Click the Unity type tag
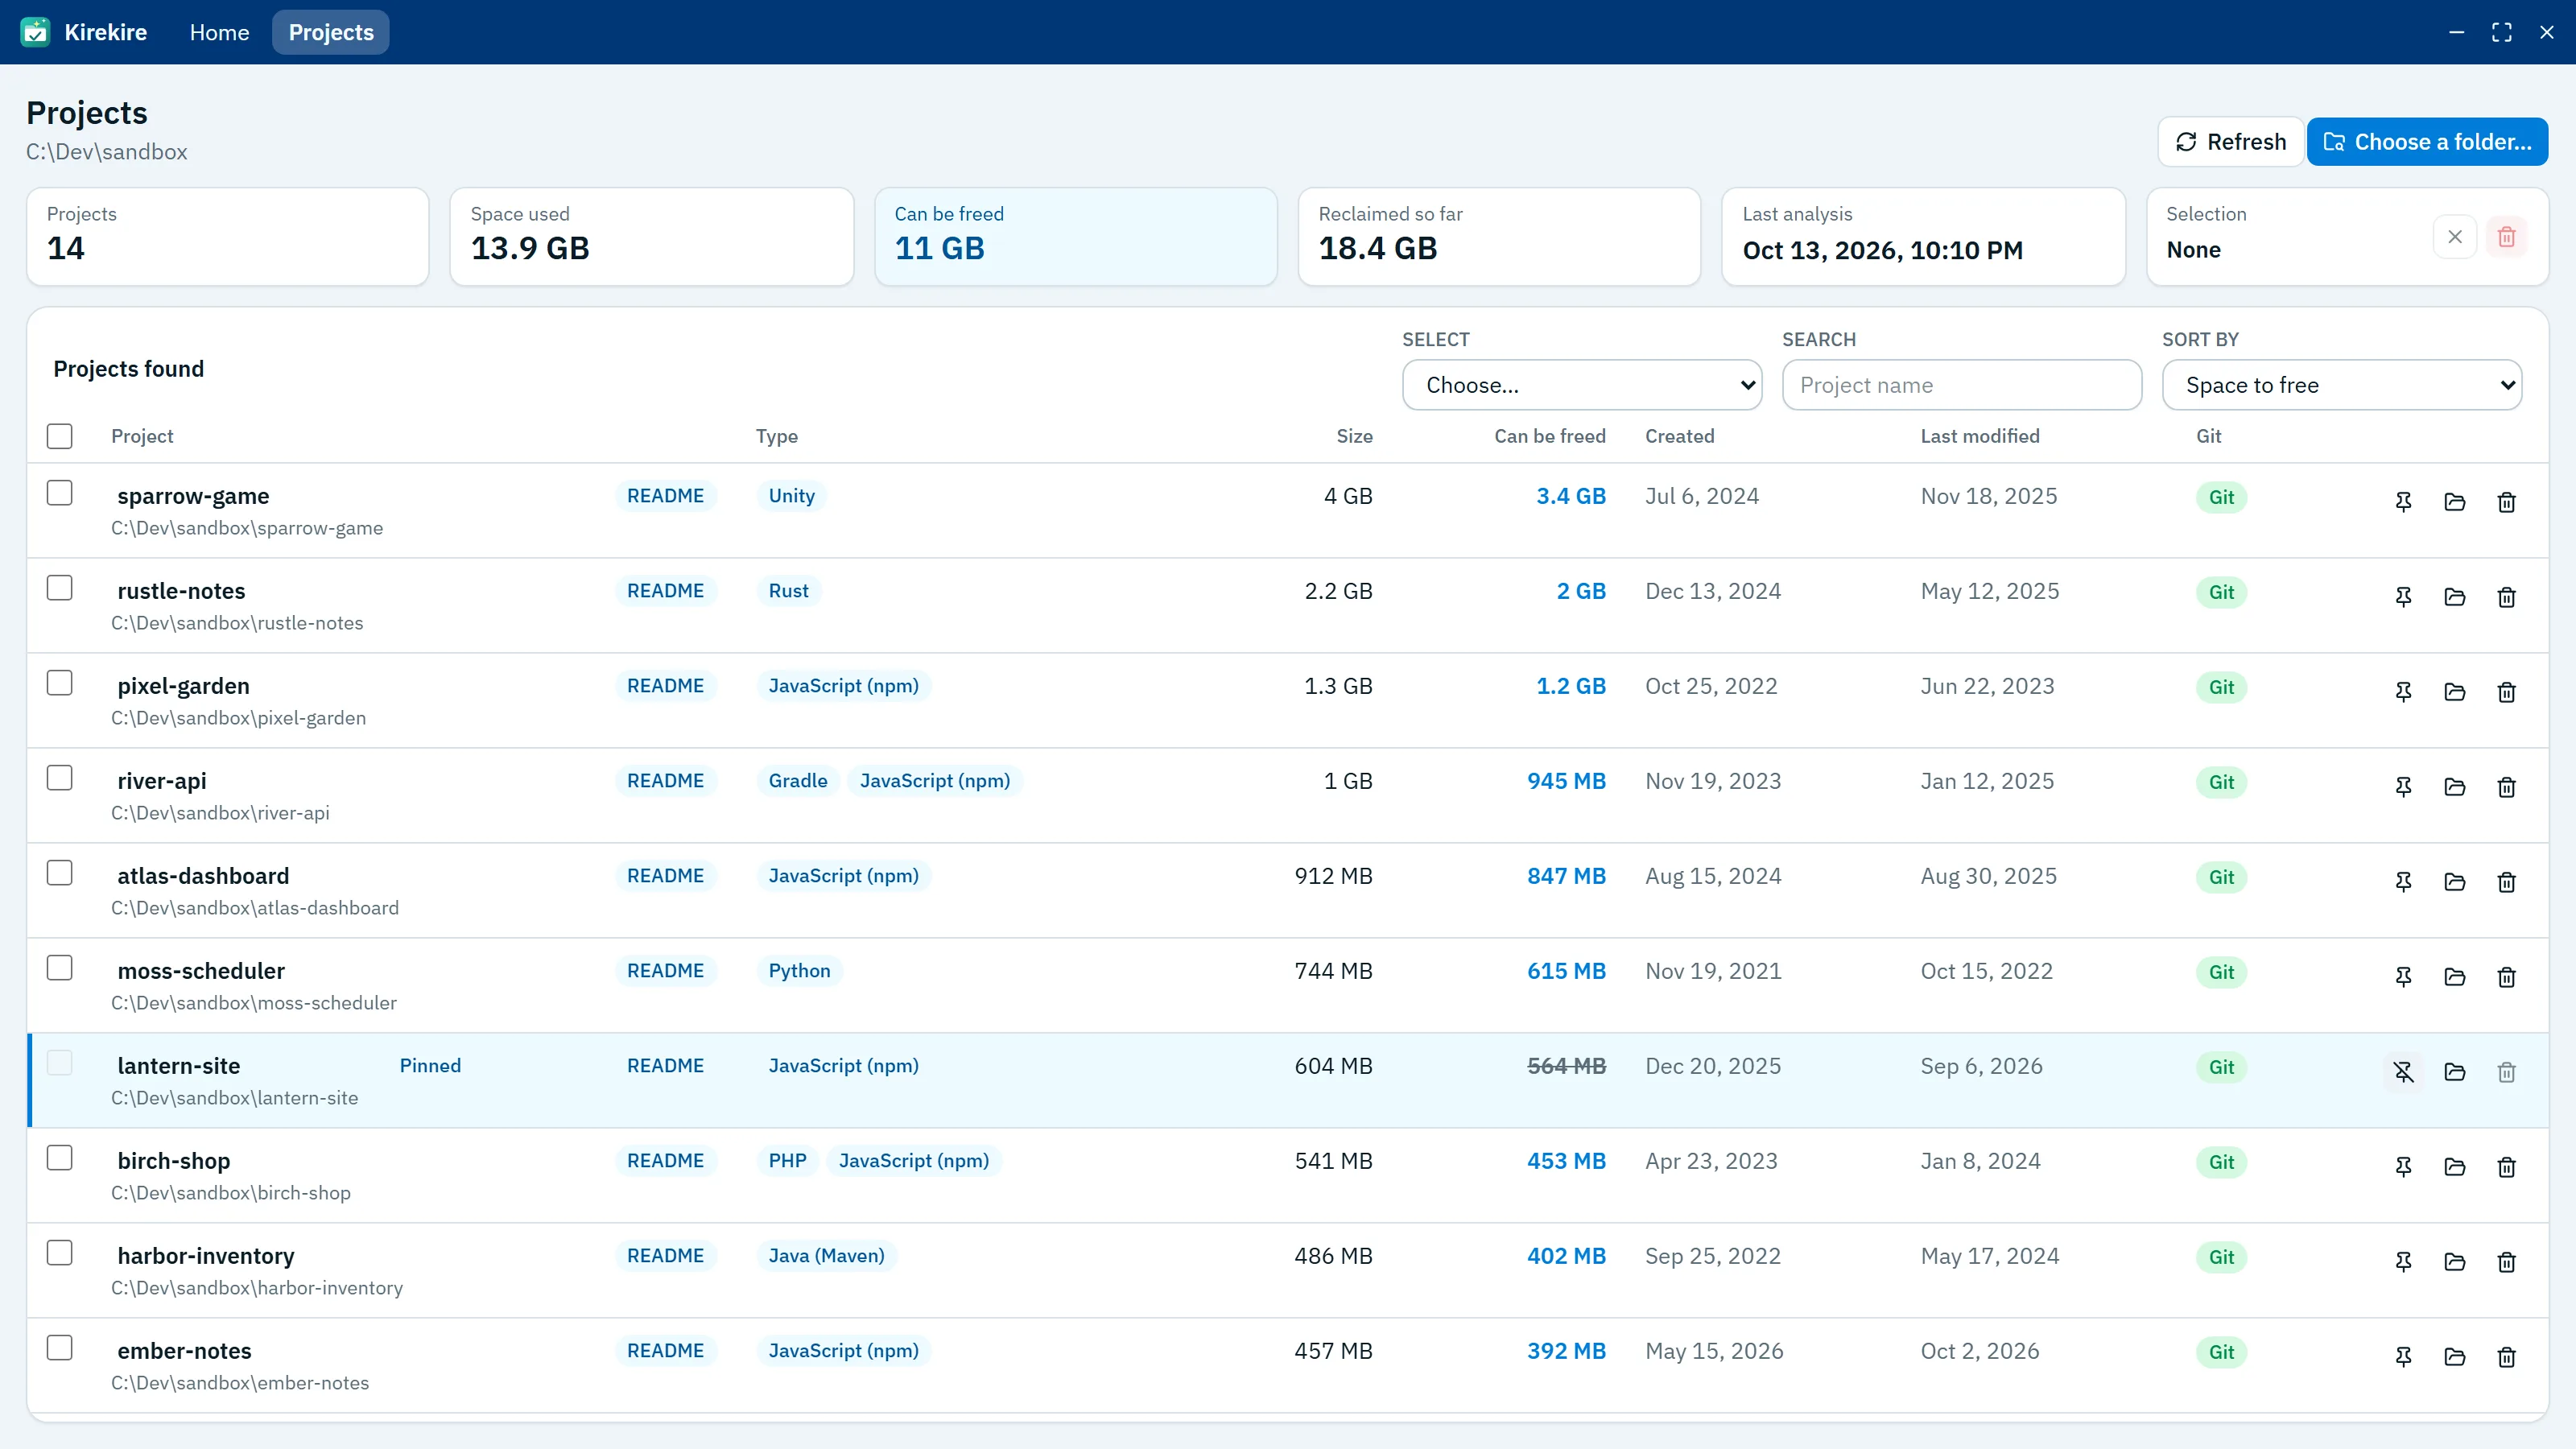This screenshot has height=1449, width=2576. pos(791,496)
